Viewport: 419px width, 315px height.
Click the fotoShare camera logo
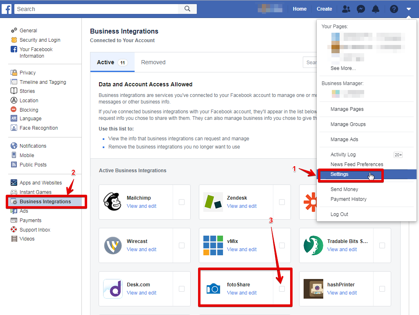(x=213, y=289)
